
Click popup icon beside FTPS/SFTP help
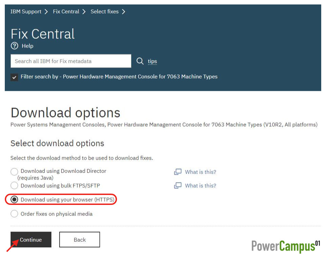178,185
